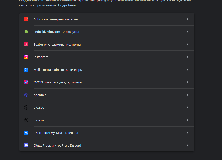Click the Boxberry site icon
Screen dimensions: 222x160
click(x=26, y=44)
